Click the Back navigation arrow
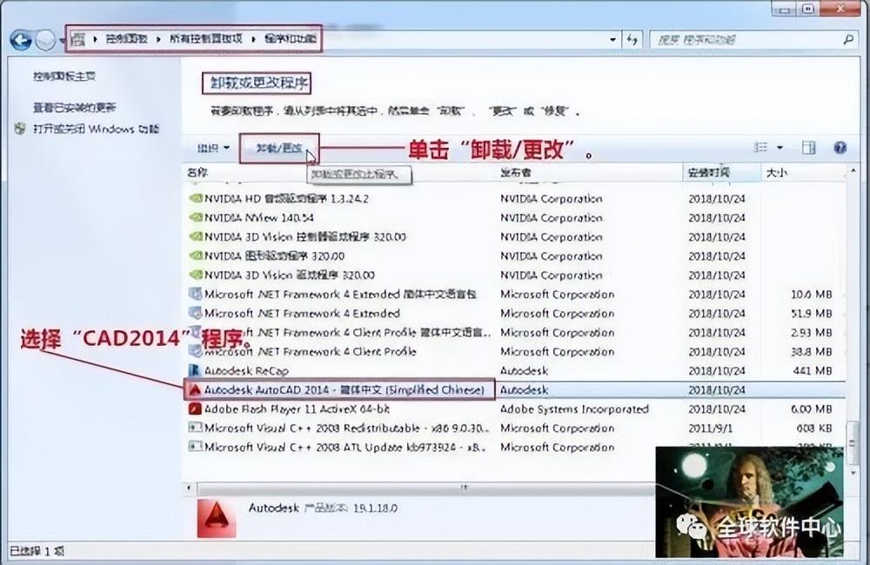The image size is (870, 565). tap(21, 41)
